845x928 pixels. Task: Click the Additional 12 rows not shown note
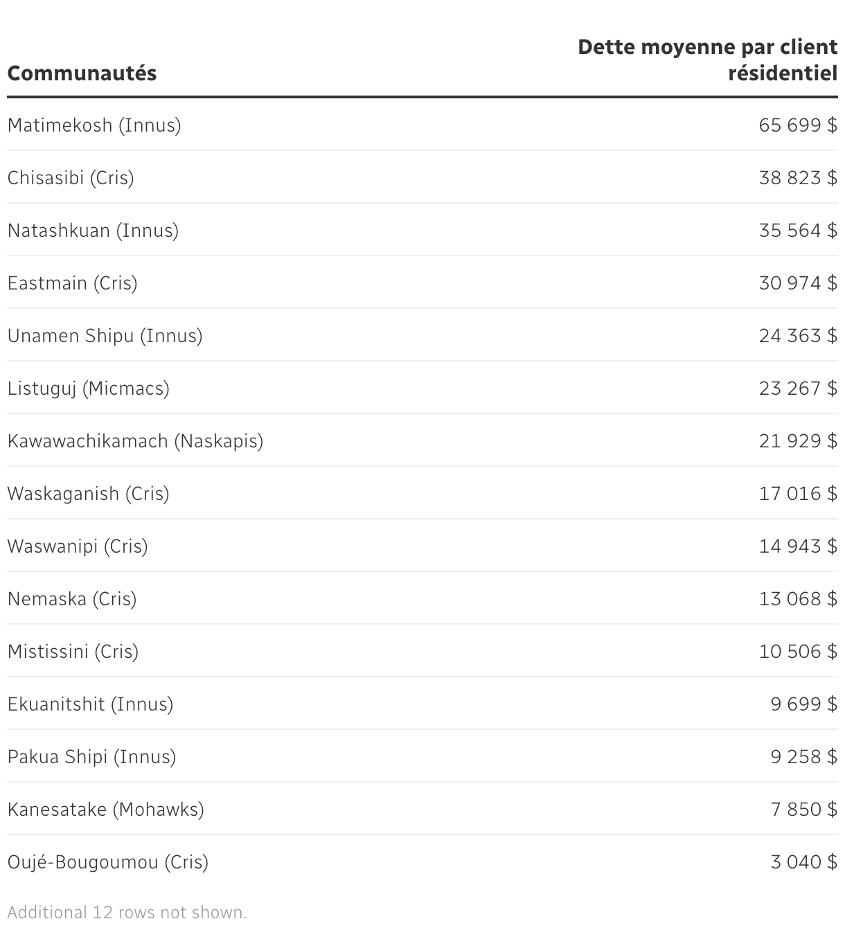click(x=127, y=912)
